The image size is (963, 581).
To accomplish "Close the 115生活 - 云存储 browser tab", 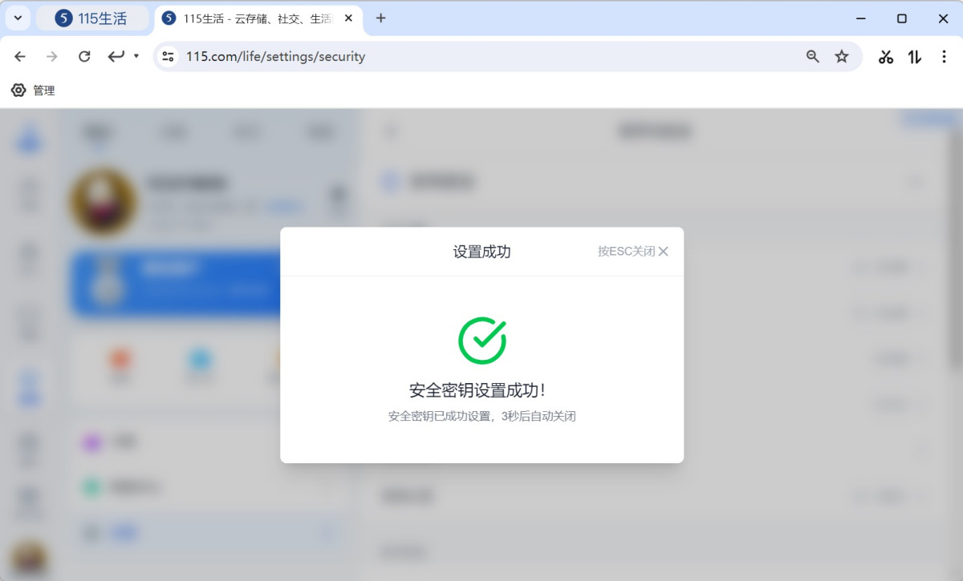I will tap(348, 18).
